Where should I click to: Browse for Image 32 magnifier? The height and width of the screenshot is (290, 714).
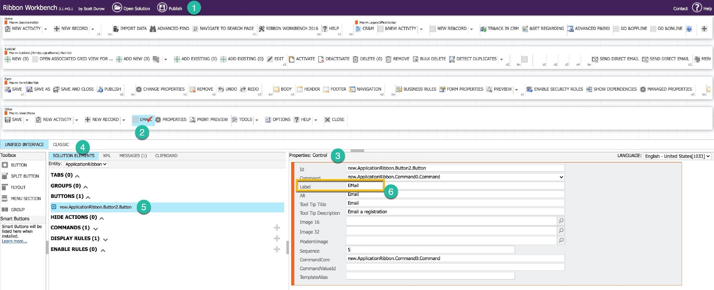(x=561, y=230)
